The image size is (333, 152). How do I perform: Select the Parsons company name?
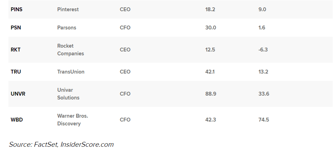point(67,28)
